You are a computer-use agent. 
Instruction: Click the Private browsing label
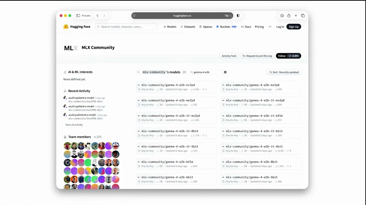click(x=86, y=16)
